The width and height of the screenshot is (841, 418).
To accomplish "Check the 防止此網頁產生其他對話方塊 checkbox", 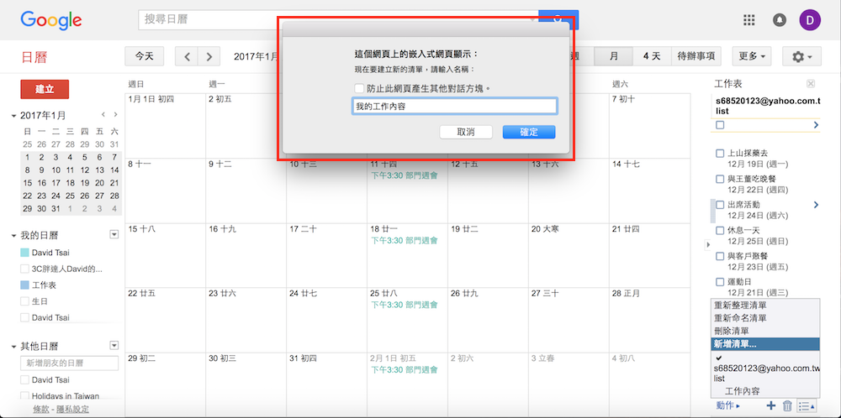I will [x=359, y=88].
